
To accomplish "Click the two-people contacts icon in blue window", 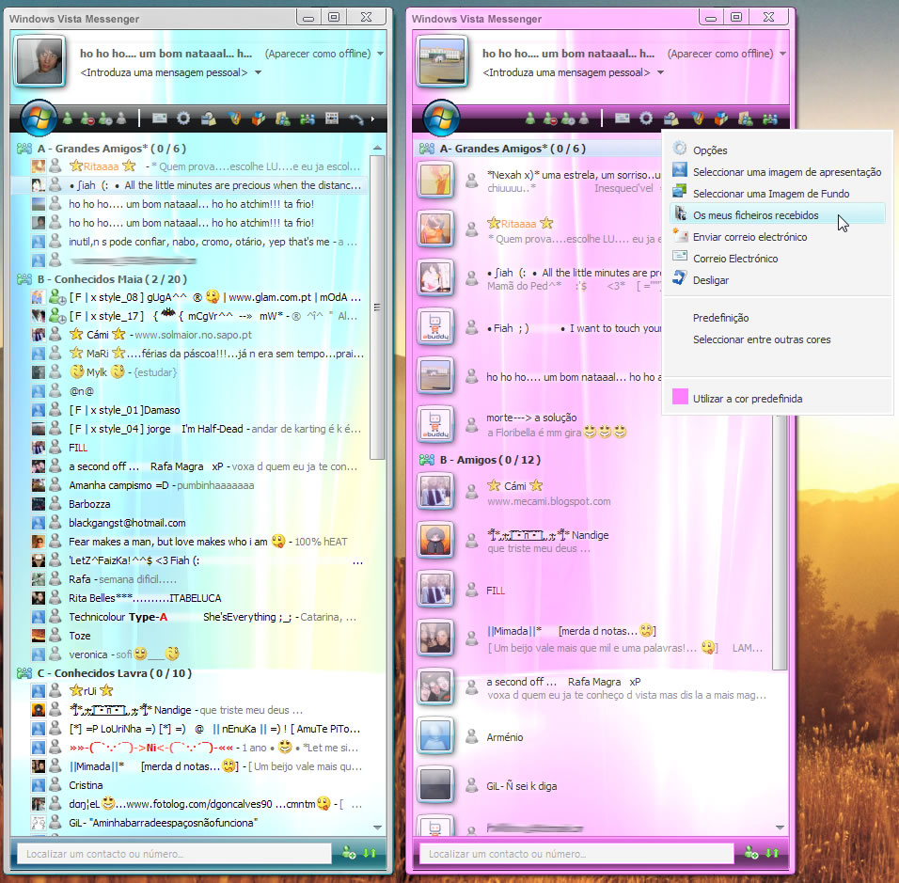I will [308, 118].
